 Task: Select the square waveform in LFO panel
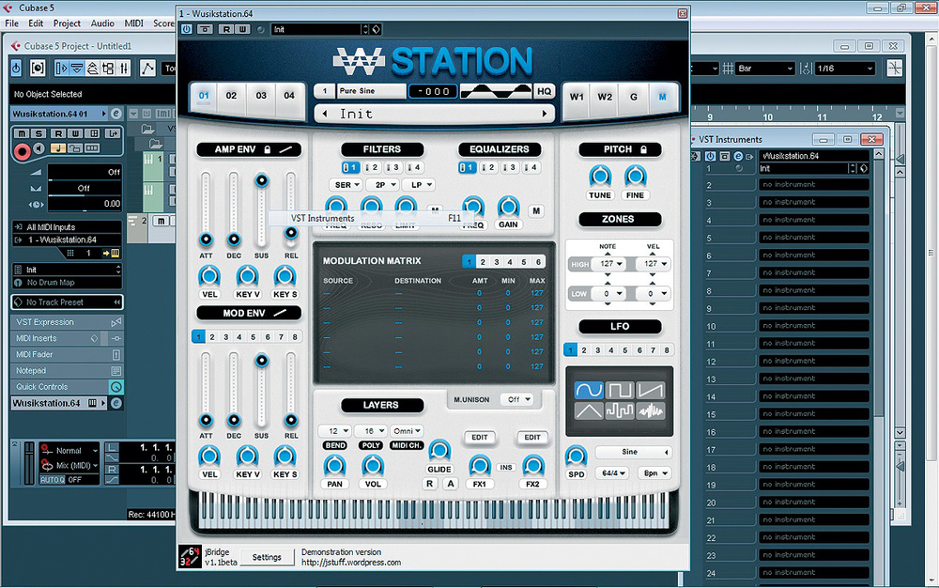tap(620, 391)
